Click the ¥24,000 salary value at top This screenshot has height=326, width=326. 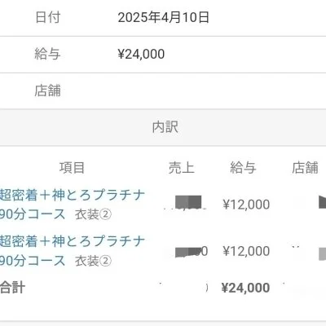click(x=141, y=54)
